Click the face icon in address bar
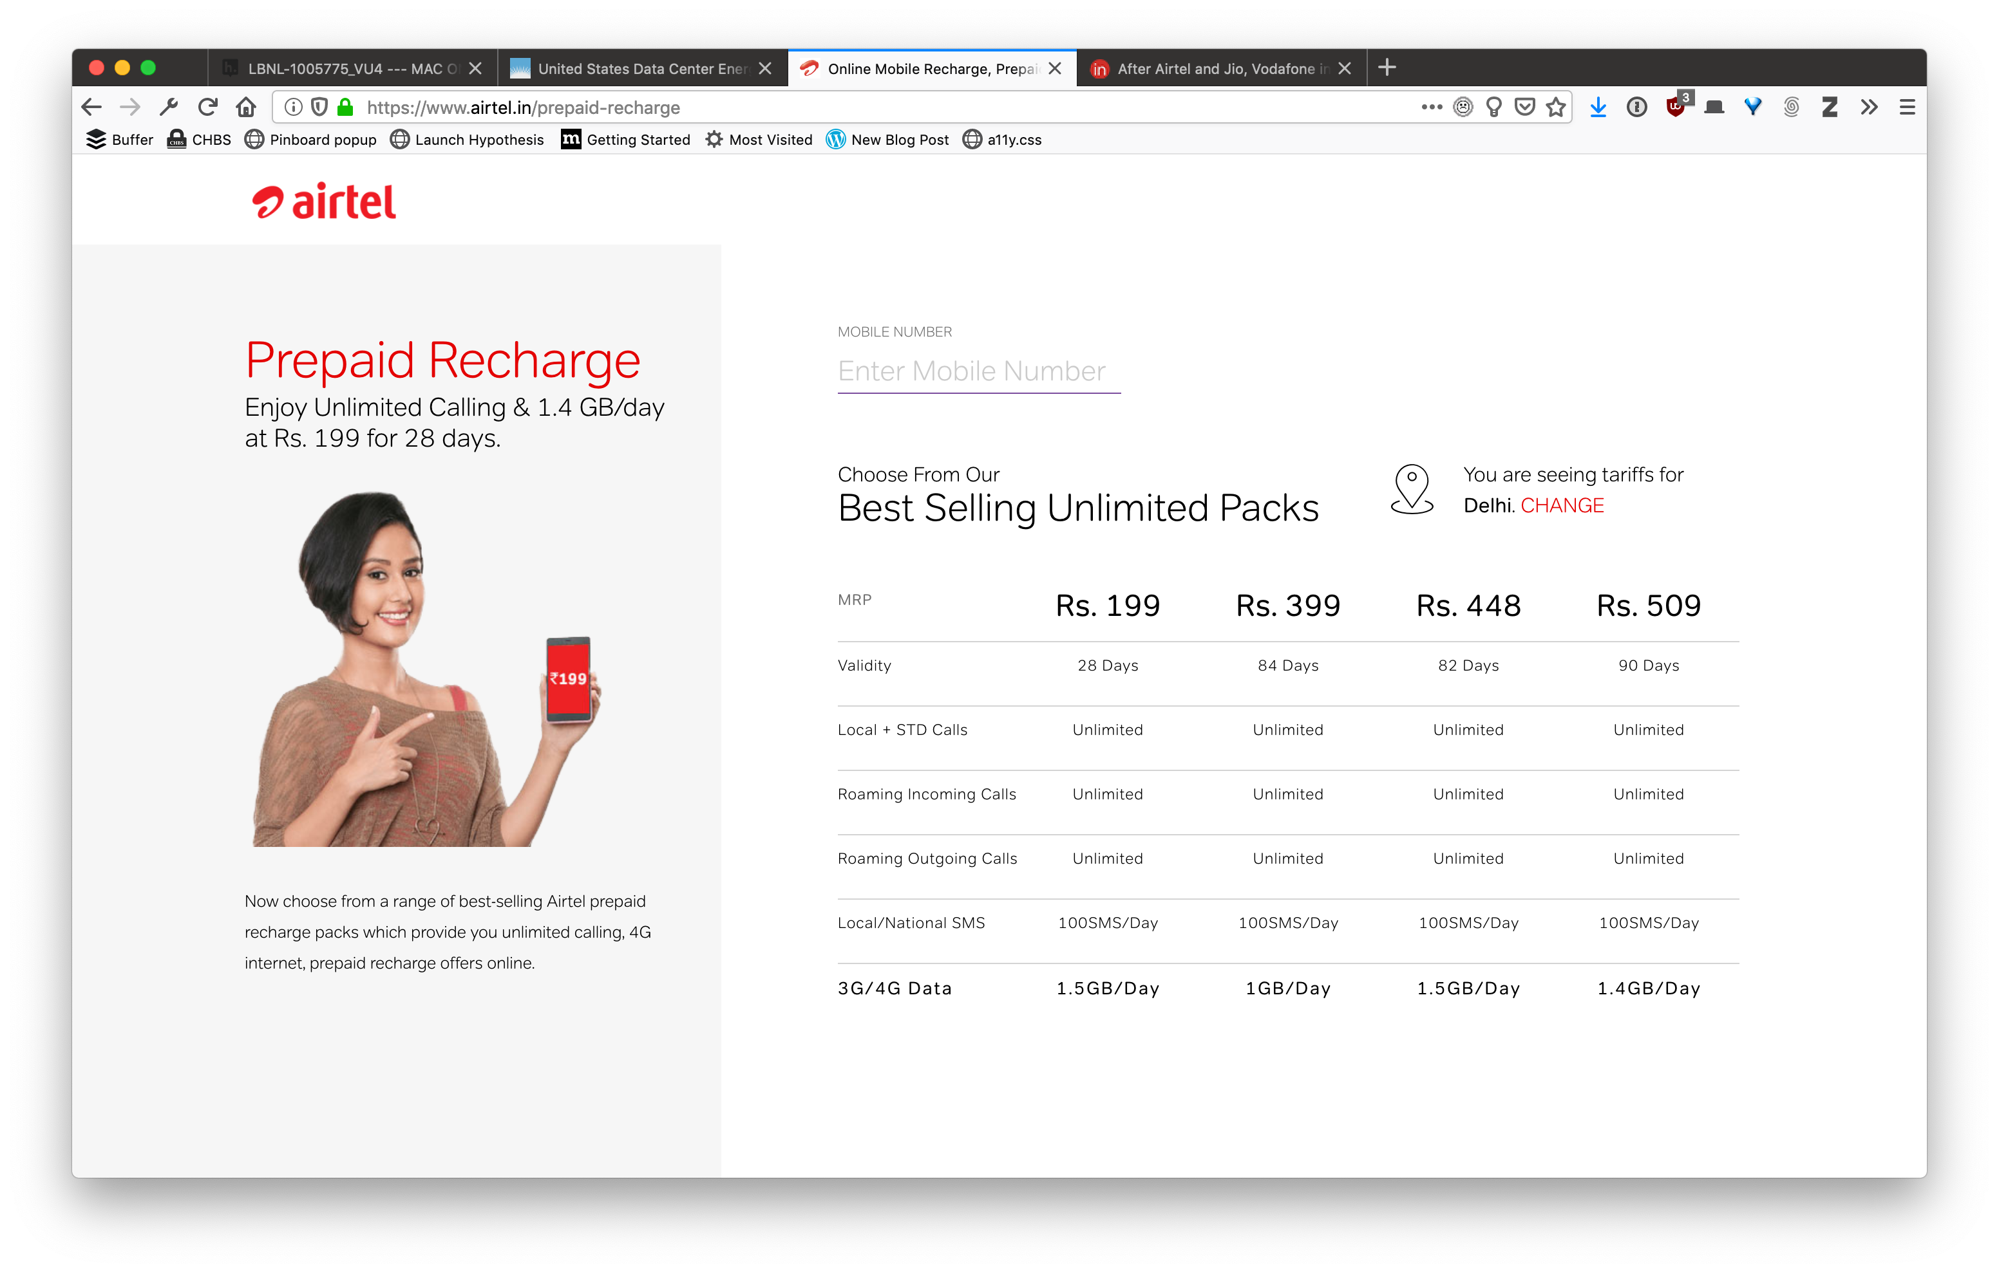Viewport: 1999px width, 1273px height. [x=1463, y=107]
